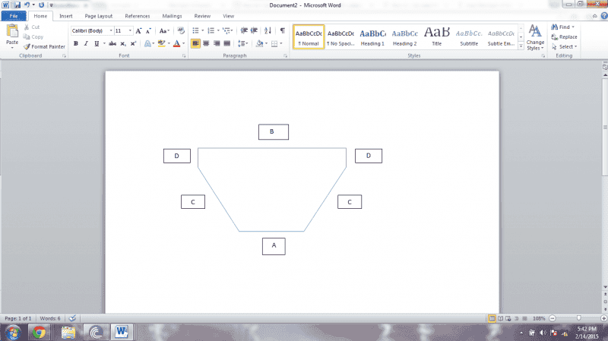608x341 pixels.
Task: Switch to Full Screen Reading view
Action: 500,318
